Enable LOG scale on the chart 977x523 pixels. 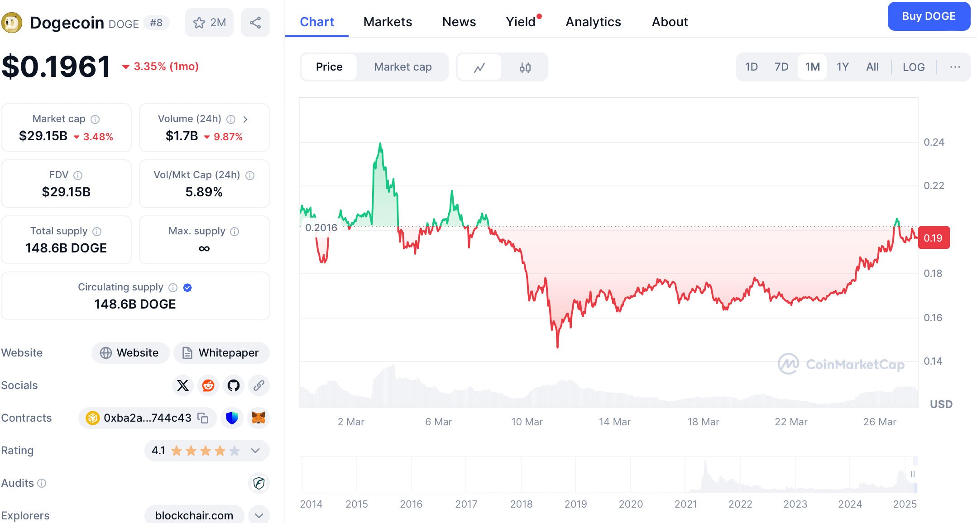[x=913, y=67]
